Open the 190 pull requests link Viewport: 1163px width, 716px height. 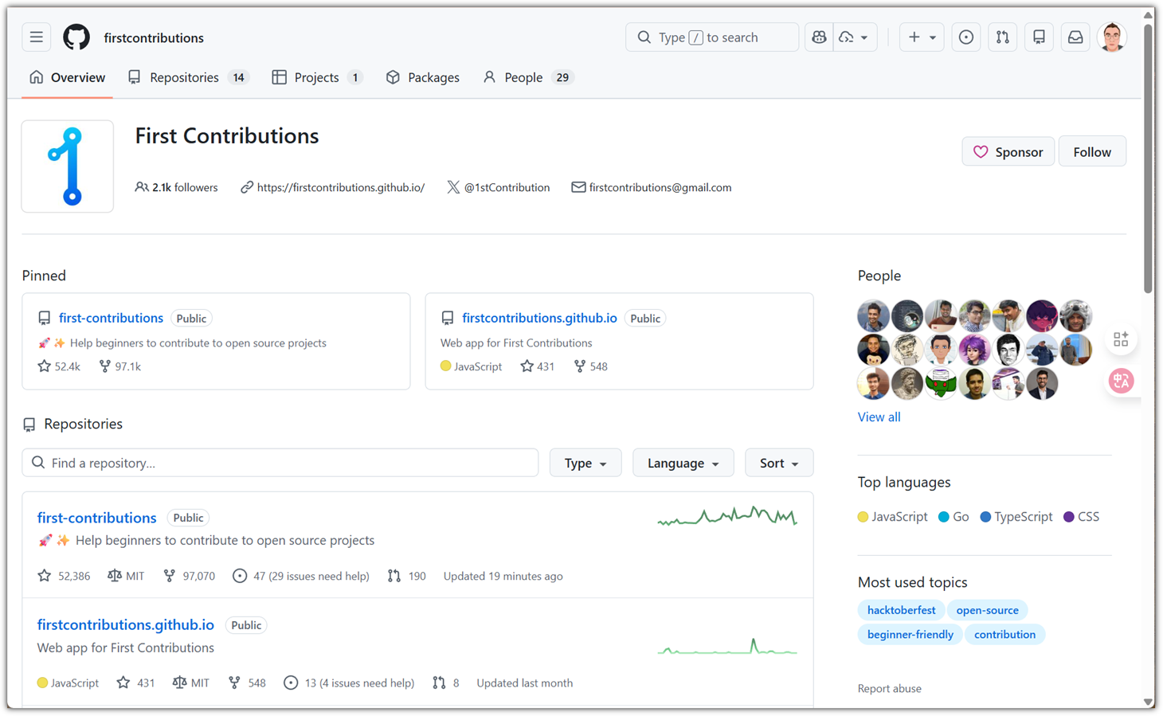[406, 576]
